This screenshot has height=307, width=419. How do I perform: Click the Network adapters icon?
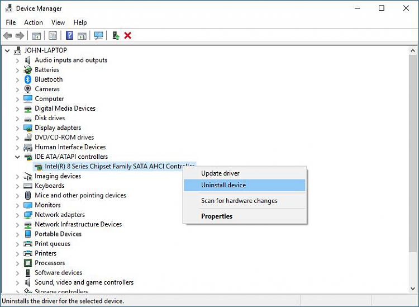[x=28, y=215]
